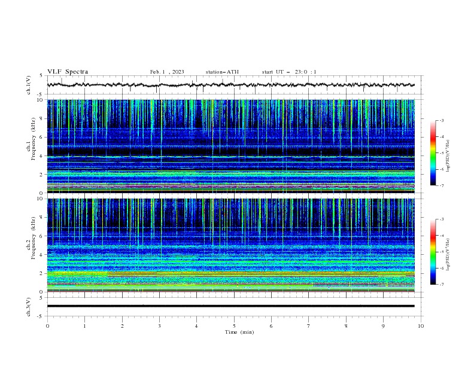This screenshot has width=474, height=366.
Task: Click the "-3" label on upper colorbar
Action: (441, 120)
